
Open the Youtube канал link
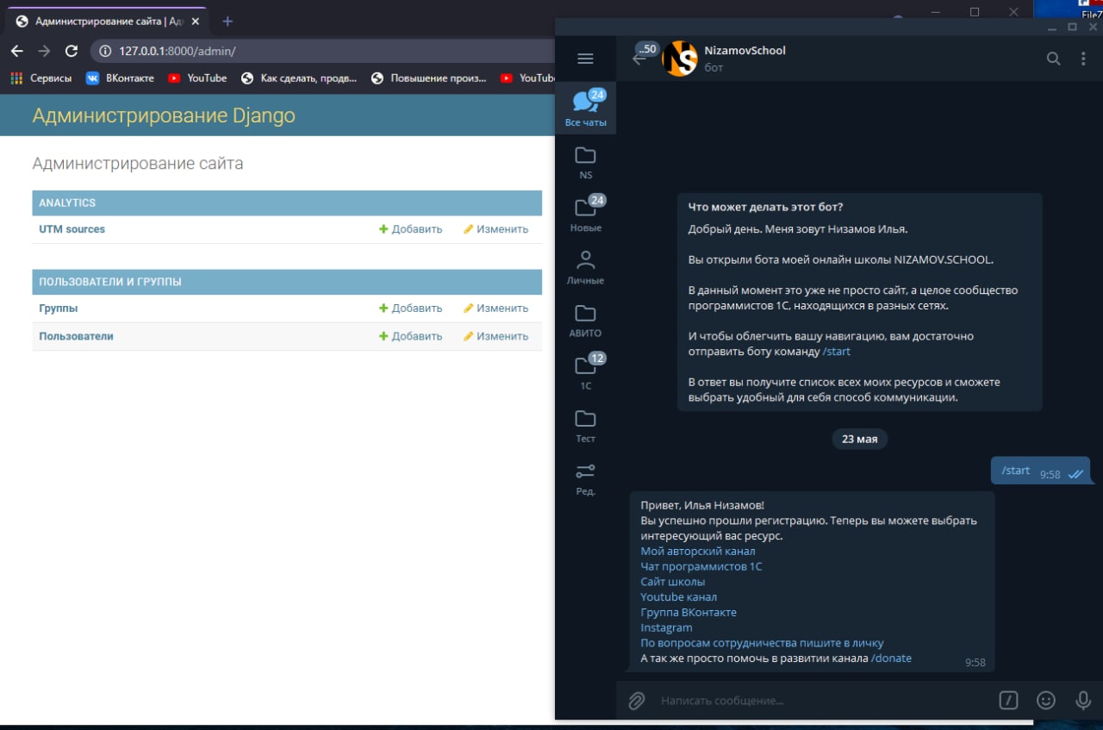[x=679, y=597]
